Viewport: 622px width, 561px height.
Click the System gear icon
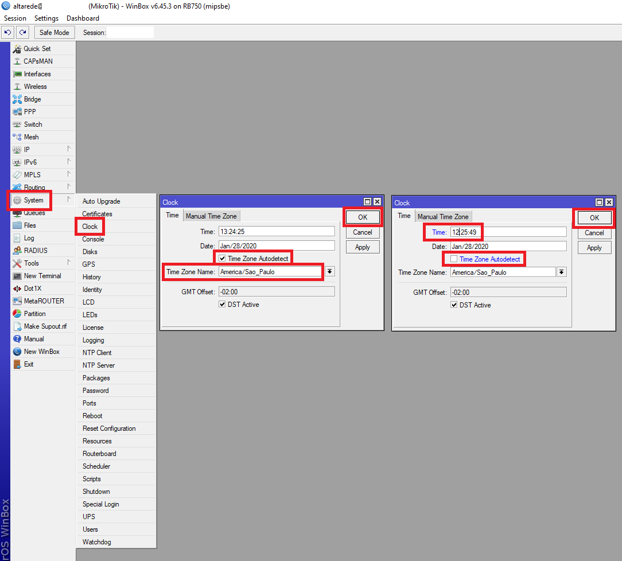17,200
